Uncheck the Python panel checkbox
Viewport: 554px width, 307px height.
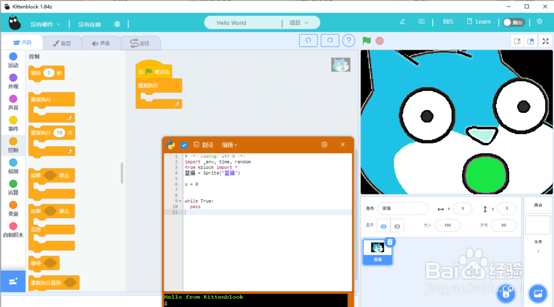(x=184, y=145)
